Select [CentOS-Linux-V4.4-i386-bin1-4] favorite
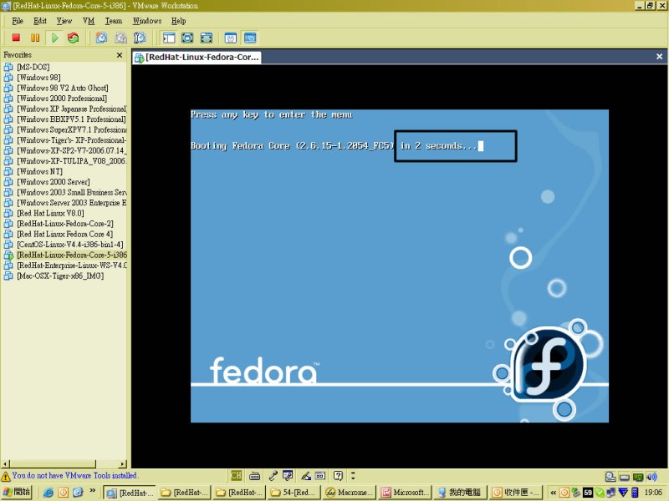 click(70, 245)
